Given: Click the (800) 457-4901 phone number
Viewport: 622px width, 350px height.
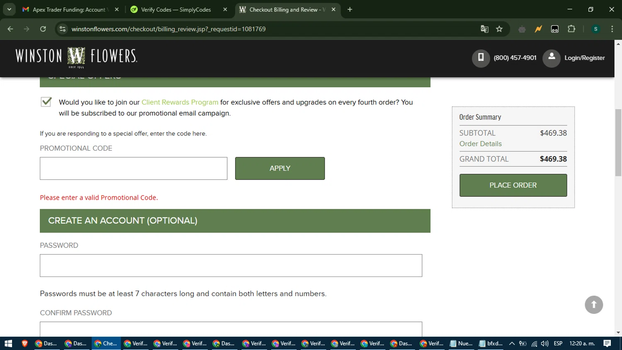Looking at the screenshot, I should pyautogui.click(x=515, y=58).
